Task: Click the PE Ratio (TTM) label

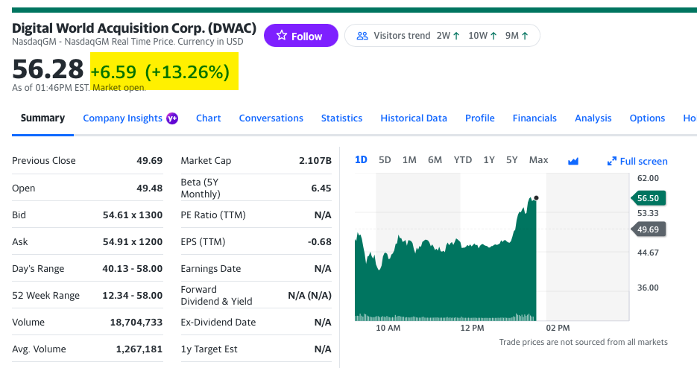Action: point(213,215)
